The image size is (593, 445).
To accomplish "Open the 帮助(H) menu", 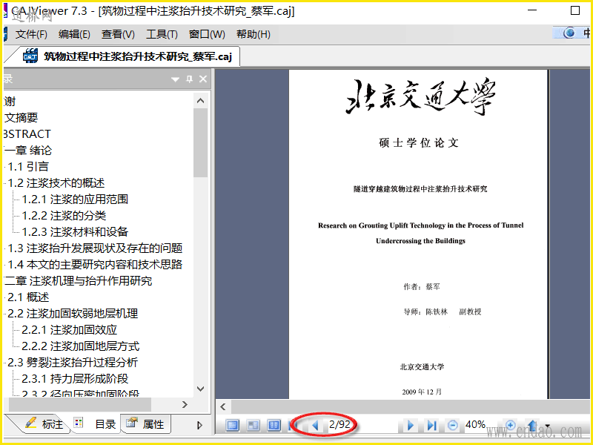I will pyautogui.click(x=254, y=34).
